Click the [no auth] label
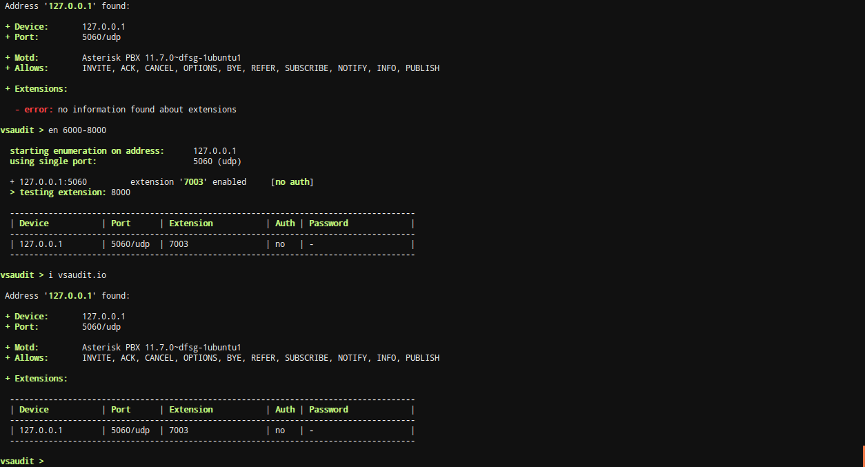865x467 pixels. coord(292,181)
